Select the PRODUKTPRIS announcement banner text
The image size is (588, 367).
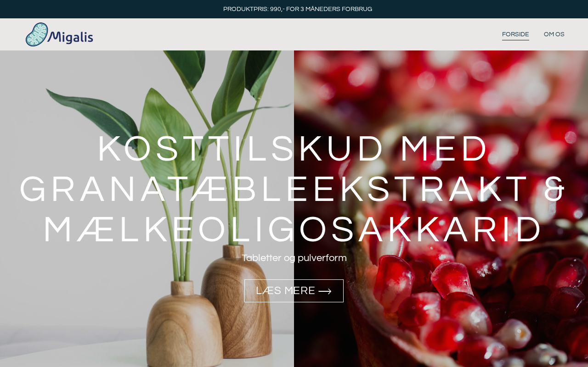298,9
